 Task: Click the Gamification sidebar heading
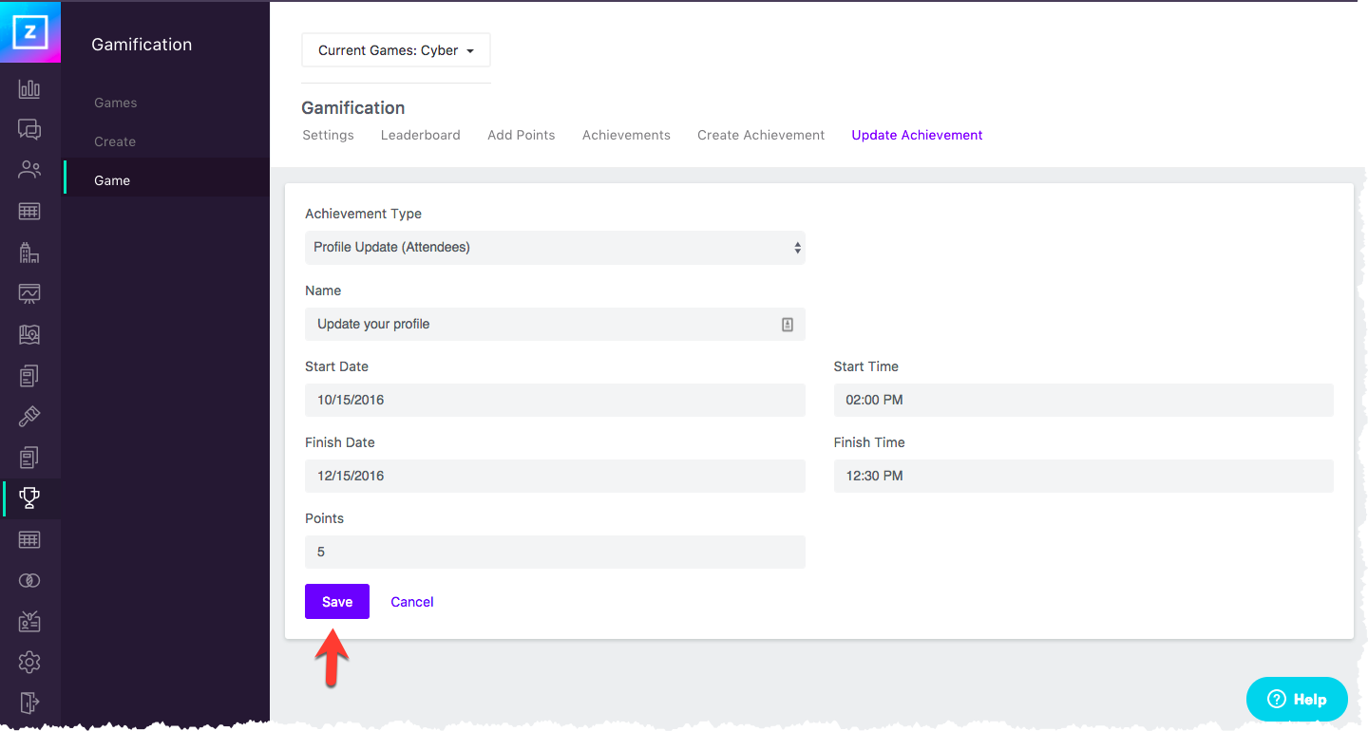tap(142, 45)
